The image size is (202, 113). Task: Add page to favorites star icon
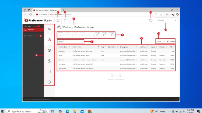tap(161, 15)
